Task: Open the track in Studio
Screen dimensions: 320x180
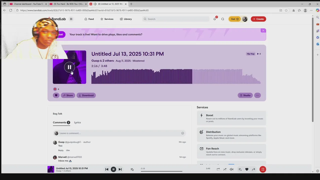Action: click(x=245, y=95)
